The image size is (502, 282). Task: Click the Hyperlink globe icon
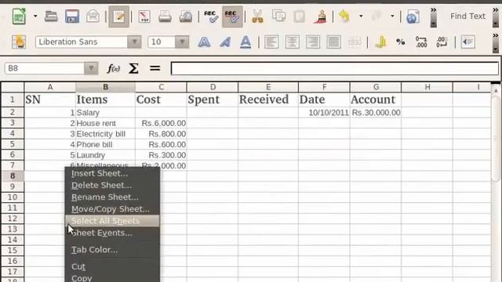point(413,16)
